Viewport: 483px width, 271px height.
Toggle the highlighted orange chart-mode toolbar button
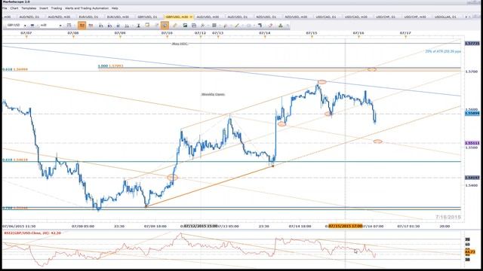tap(82, 26)
